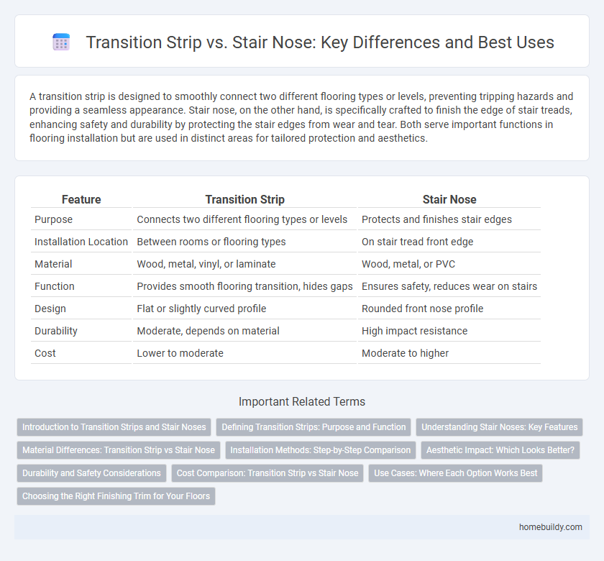
Task: Click the 'Important Related Terms' heading
Action: click(x=302, y=401)
